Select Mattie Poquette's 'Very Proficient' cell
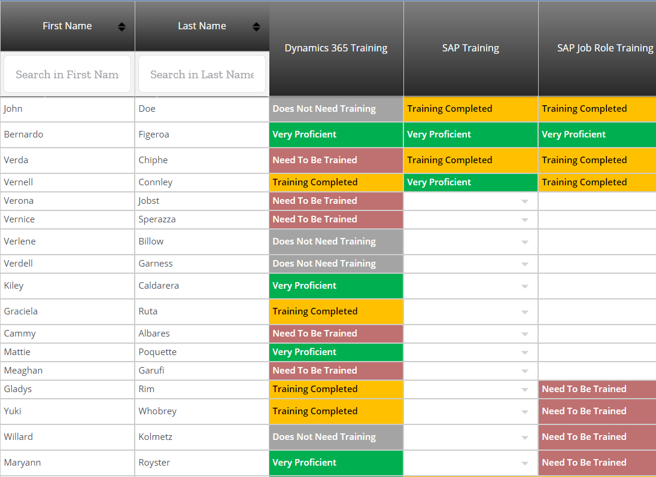This screenshot has width=656, height=477. coord(336,352)
